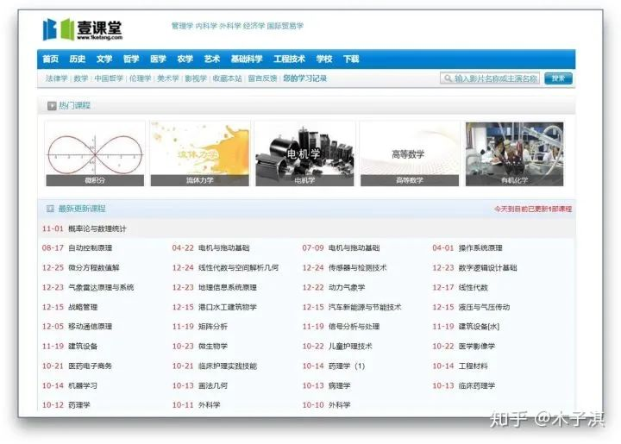Open the 国际贸易学 header link
This screenshot has height=444, width=621.
[x=285, y=26]
